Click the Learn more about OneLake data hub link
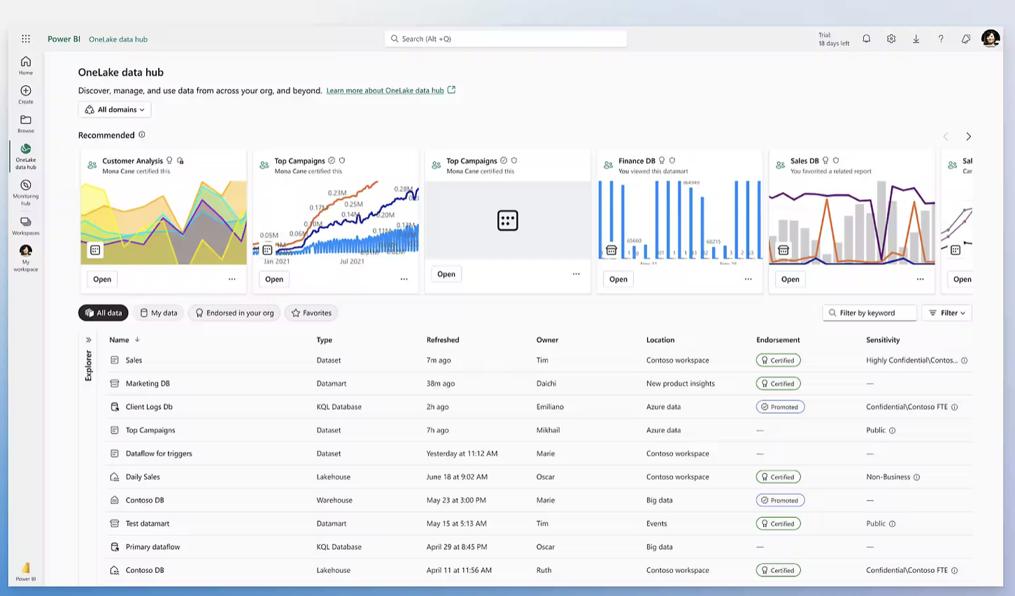This screenshot has width=1015, height=596. [x=385, y=90]
